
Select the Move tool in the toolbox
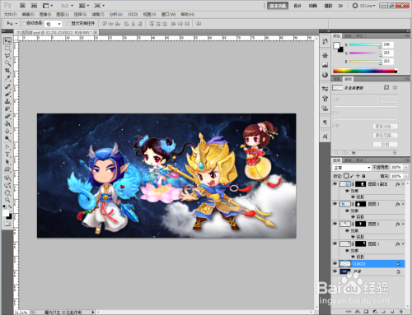coord(7,41)
